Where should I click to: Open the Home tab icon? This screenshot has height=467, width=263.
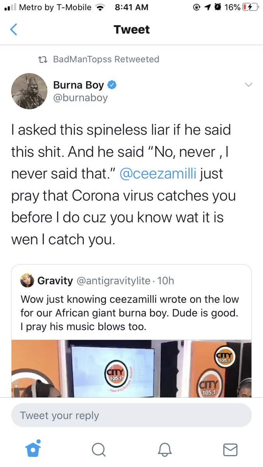[33, 449]
